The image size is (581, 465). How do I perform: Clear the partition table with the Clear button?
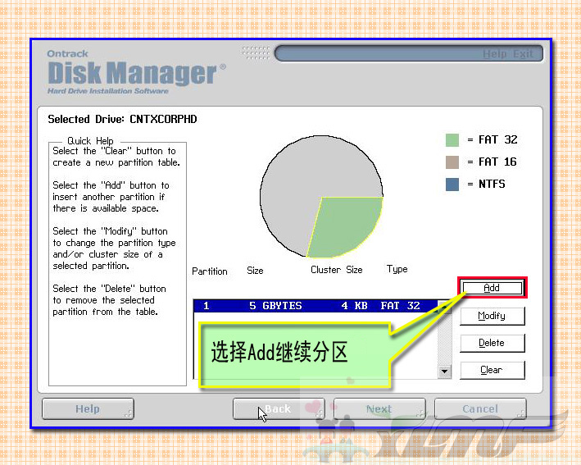coord(492,370)
